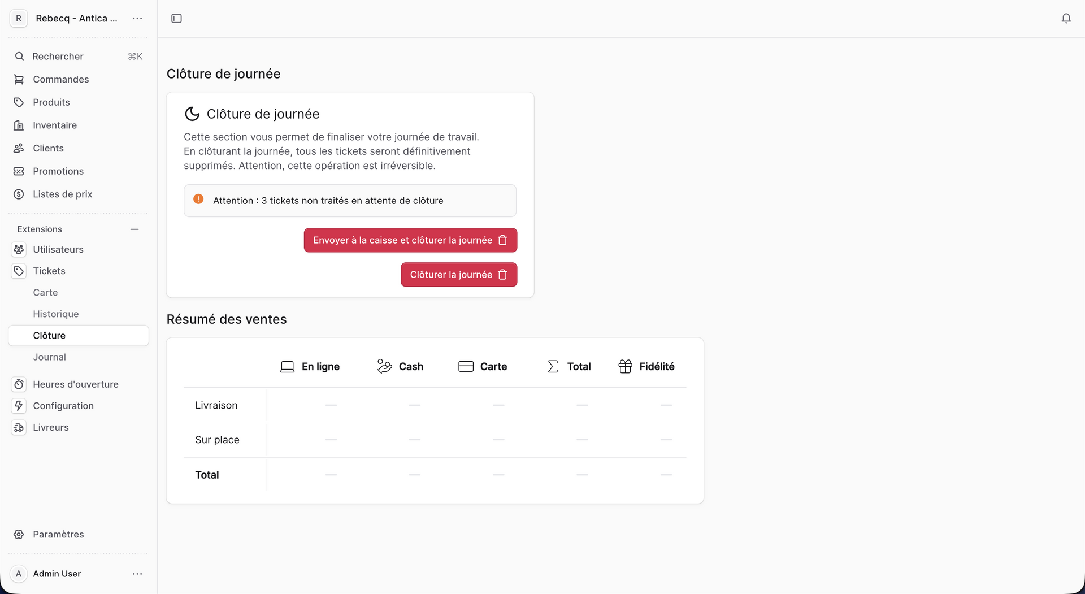
Task: Open the Journal submenu item
Action: tap(50, 357)
